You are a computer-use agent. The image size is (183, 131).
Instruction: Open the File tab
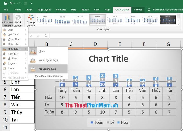(x=6, y=10)
